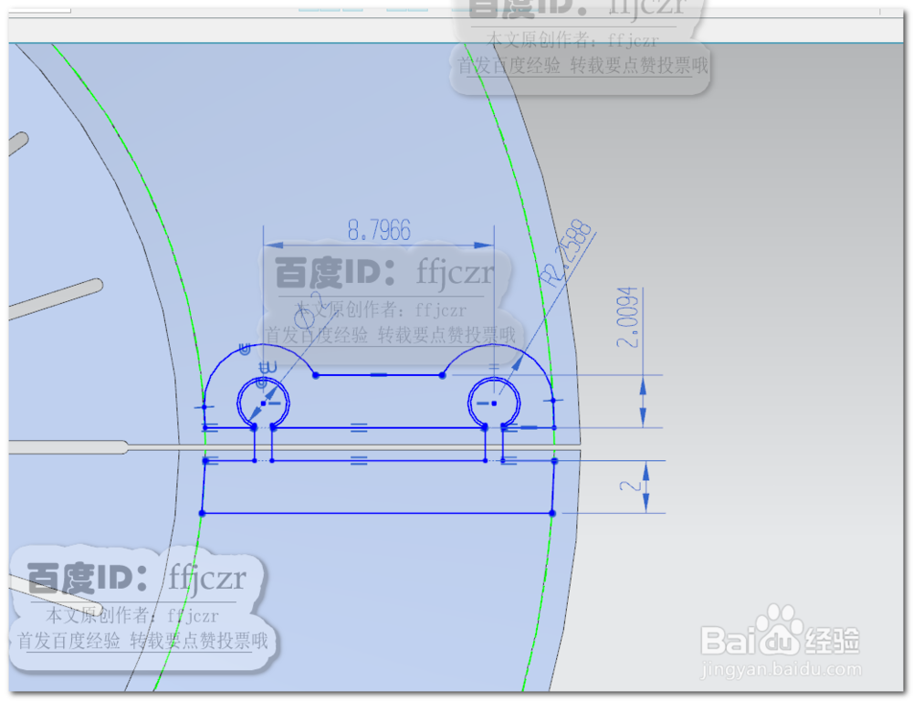
Task: Select bottom-right corner point of sketch rectangle
Action: [552, 514]
